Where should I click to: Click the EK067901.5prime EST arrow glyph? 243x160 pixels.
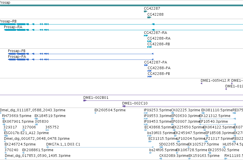click(4, 124)
